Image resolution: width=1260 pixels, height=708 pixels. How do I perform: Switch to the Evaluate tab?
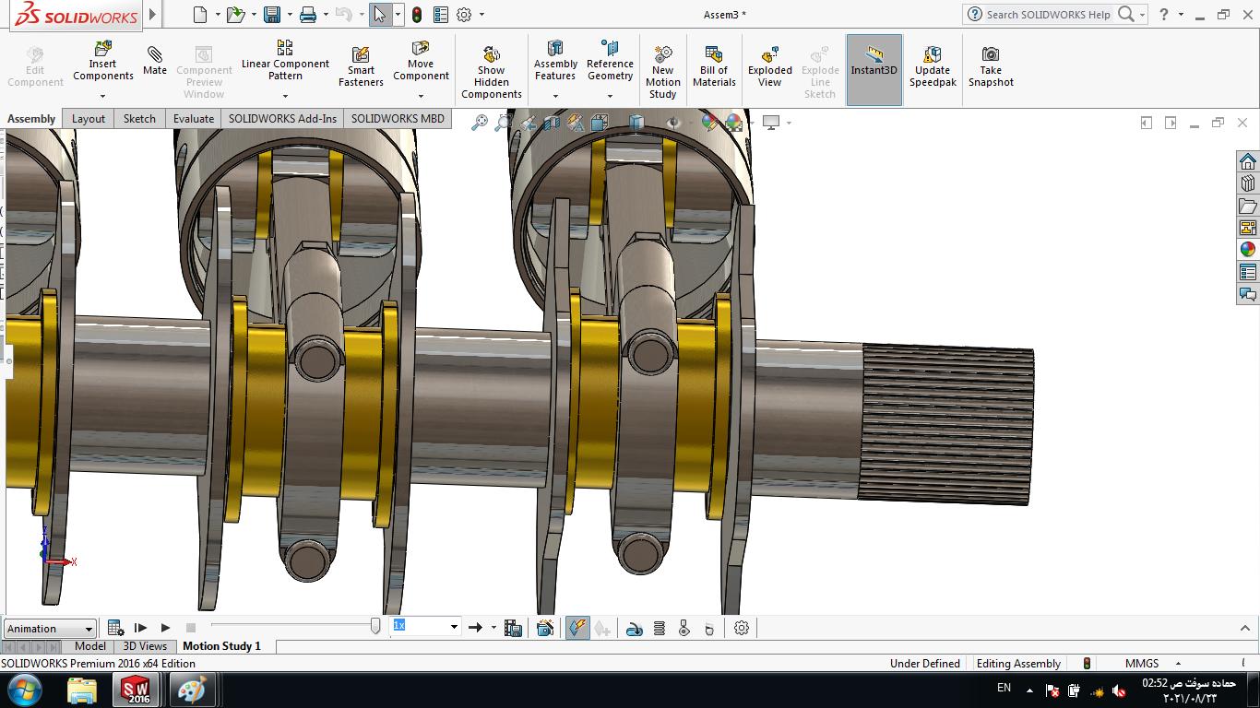(x=194, y=119)
